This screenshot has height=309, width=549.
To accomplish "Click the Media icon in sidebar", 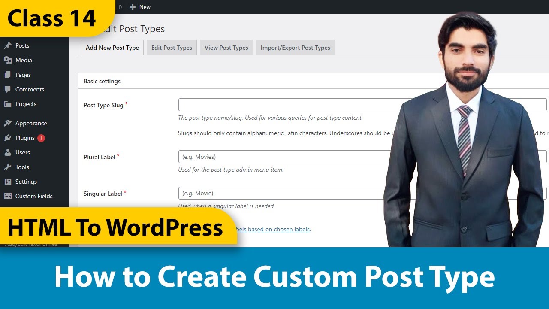I will [8, 60].
